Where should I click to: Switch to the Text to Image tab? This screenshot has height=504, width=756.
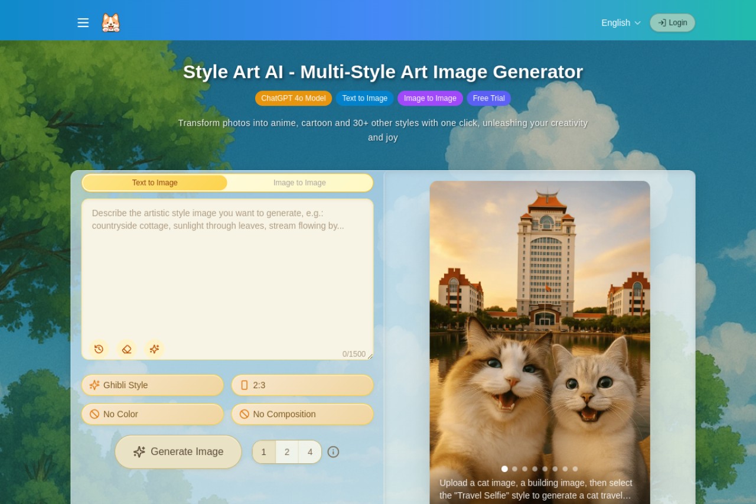pos(155,183)
